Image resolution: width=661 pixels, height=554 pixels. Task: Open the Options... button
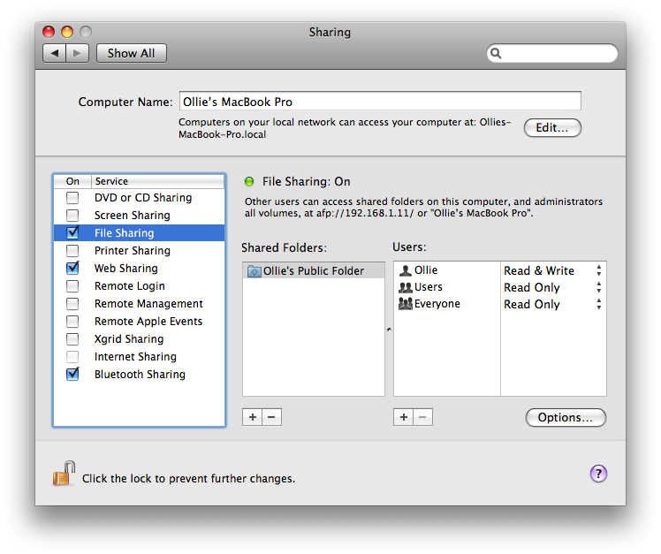(x=566, y=417)
